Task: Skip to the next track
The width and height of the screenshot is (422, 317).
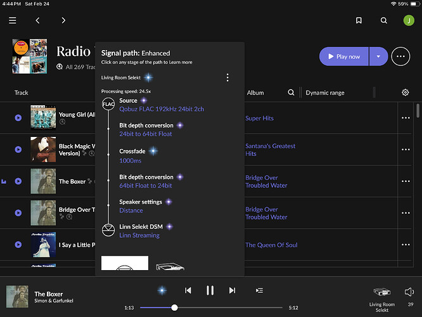Action: point(232,290)
